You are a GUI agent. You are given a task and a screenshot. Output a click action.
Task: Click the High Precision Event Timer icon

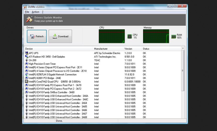coord(26,64)
